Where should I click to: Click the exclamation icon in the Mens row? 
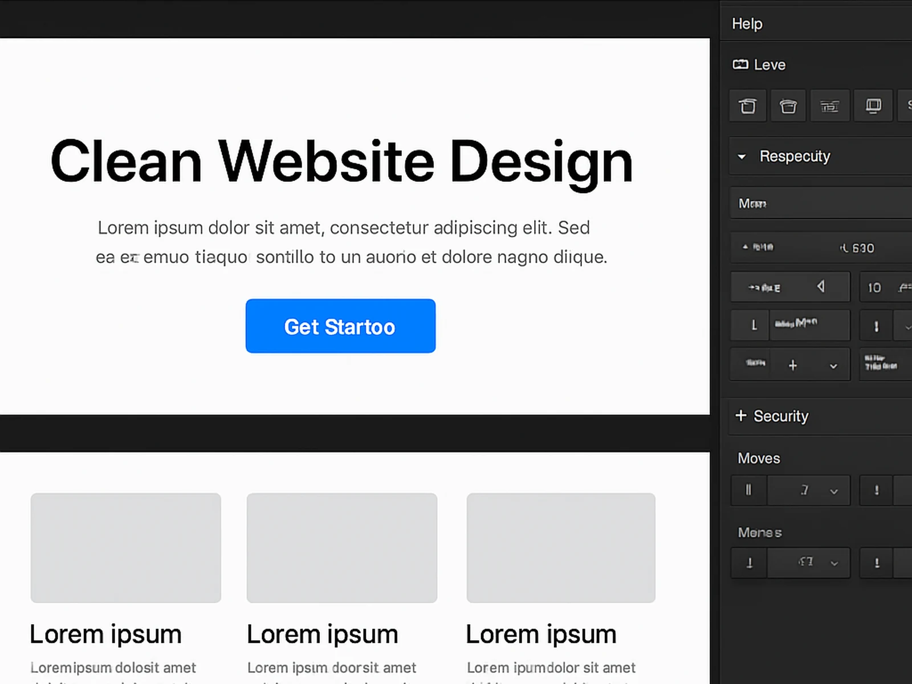tap(876, 563)
